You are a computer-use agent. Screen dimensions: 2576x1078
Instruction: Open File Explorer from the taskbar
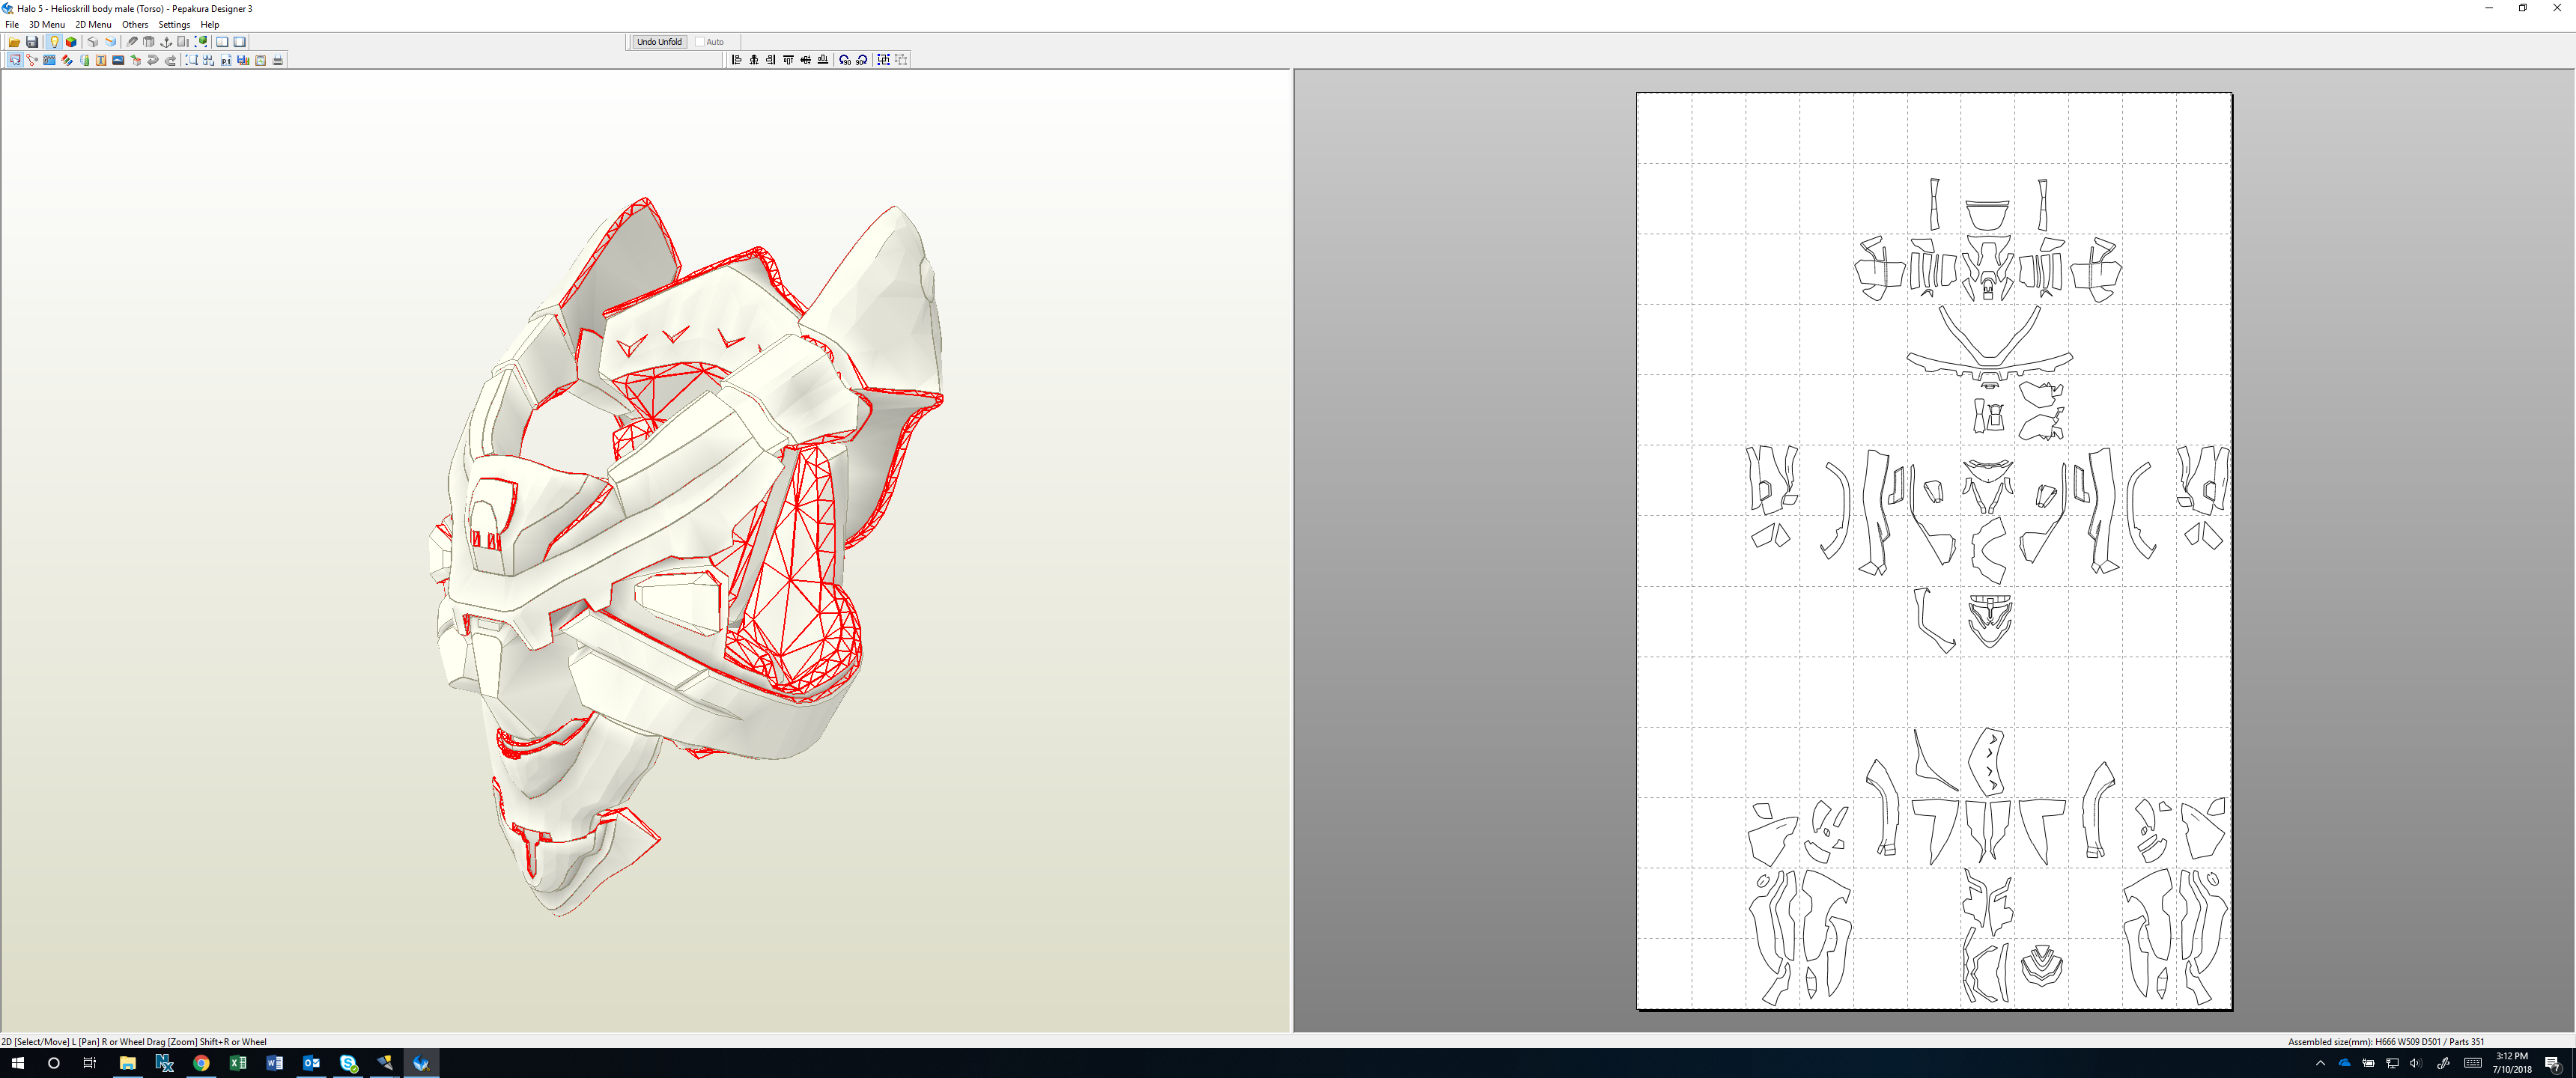(x=128, y=1063)
